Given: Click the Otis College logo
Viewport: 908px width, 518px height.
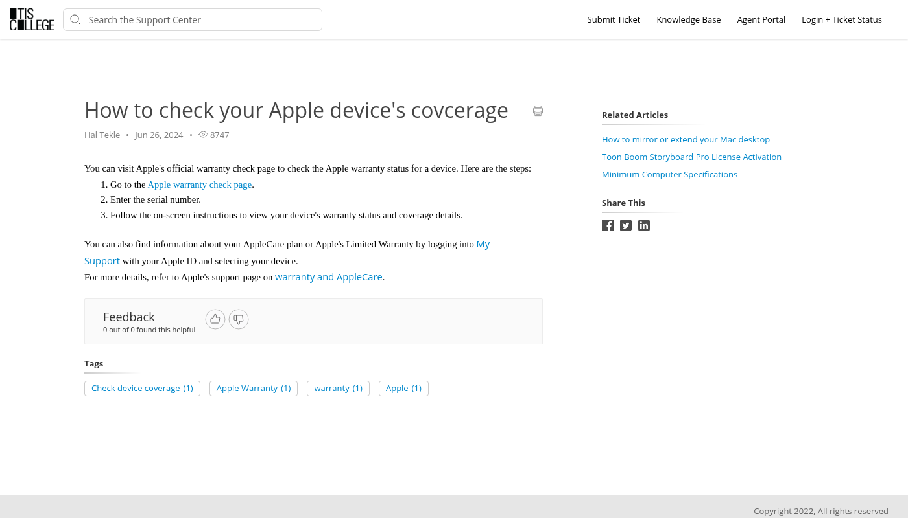Looking at the screenshot, I should tap(32, 19).
